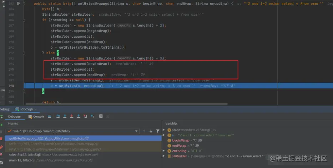Image resolution: width=333 pixels, height=168 pixels.
Task: Click the Resume Program green icon
Action: tap(1, 125)
